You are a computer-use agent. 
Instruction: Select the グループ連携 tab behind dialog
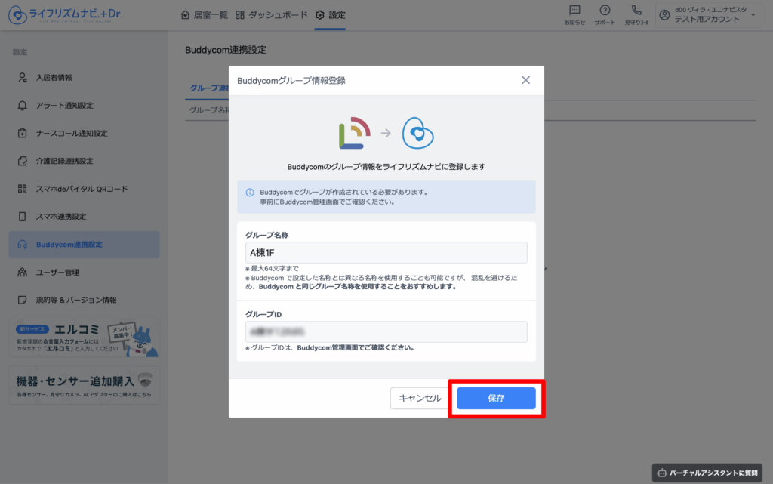coord(209,88)
